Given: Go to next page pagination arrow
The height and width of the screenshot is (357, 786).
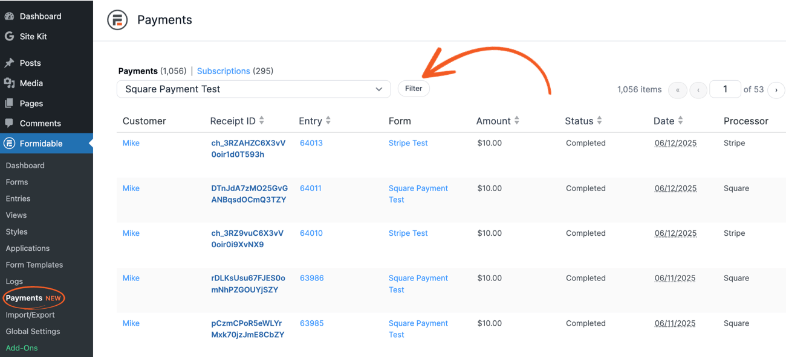Looking at the screenshot, I should [776, 90].
